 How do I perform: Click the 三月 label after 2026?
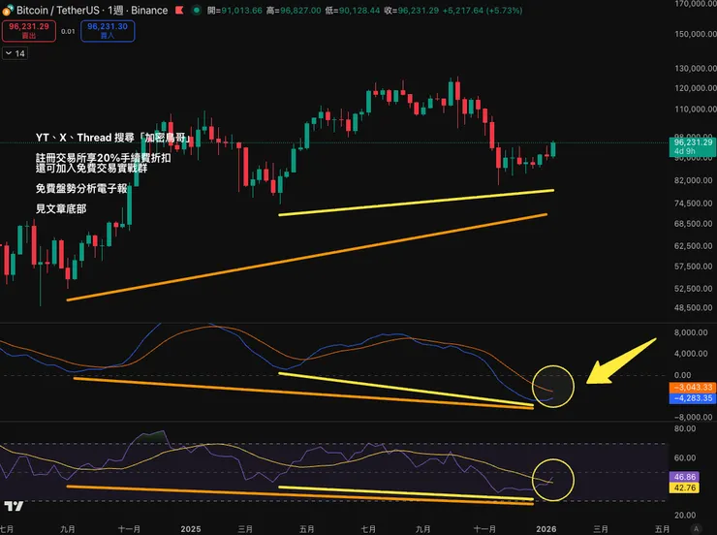tap(601, 529)
